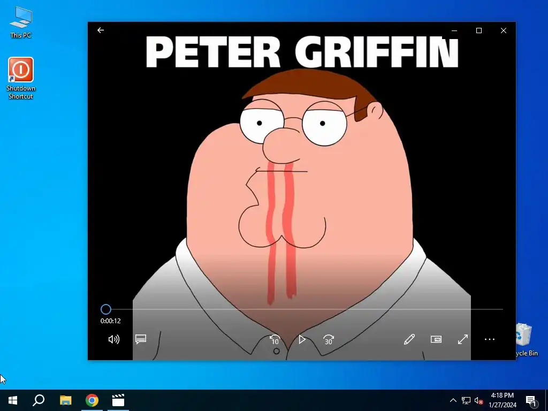Skip back 10 seconds
This screenshot has width=548, height=411.
(x=275, y=339)
